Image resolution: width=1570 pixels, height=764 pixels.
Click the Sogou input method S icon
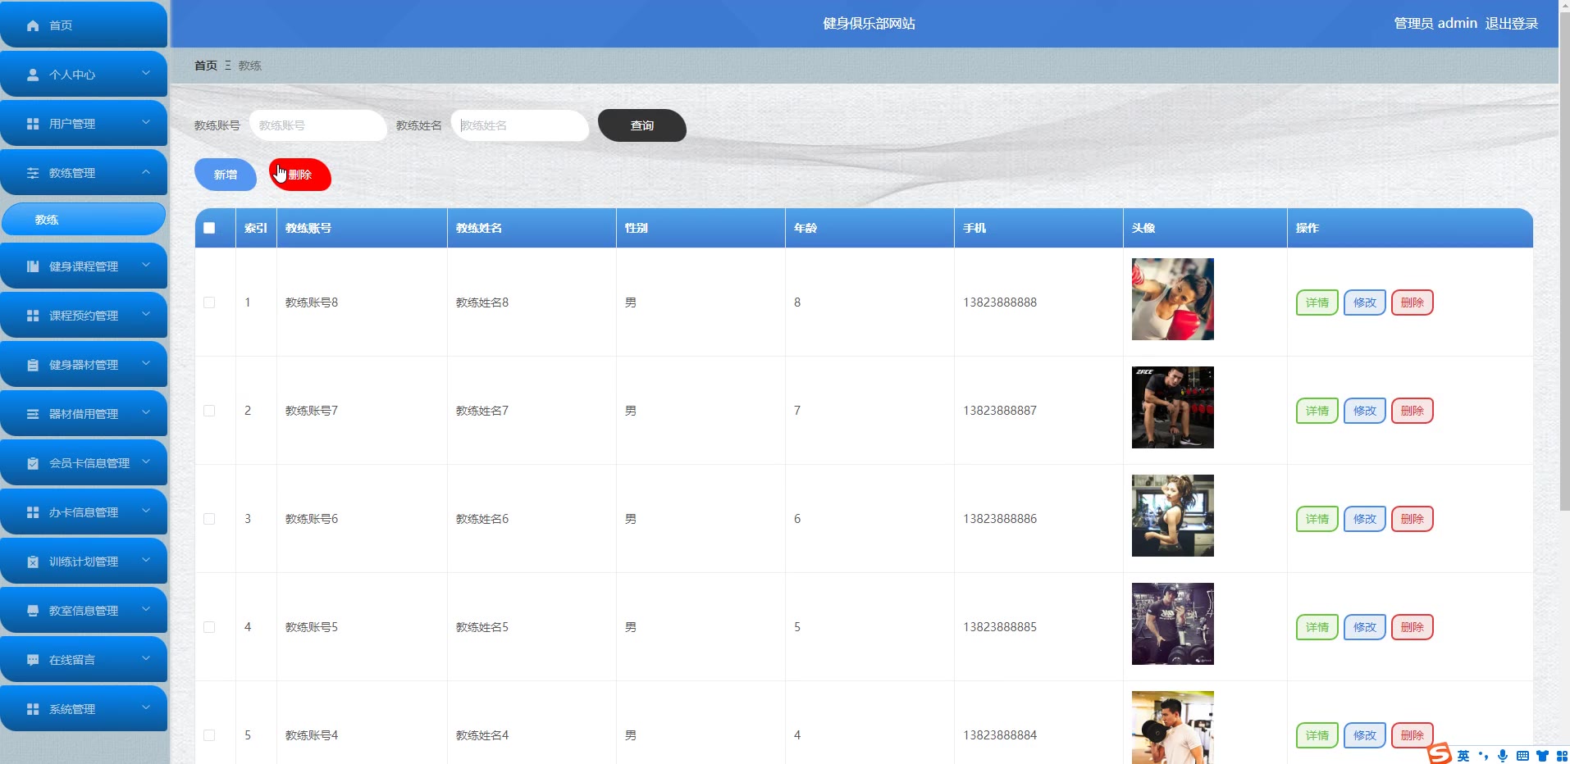click(x=1440, y=753)
